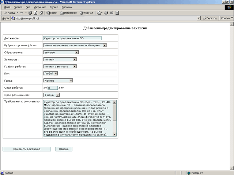Open the Сервис menu
The image size is (234, 175).
tap(54, 7)
